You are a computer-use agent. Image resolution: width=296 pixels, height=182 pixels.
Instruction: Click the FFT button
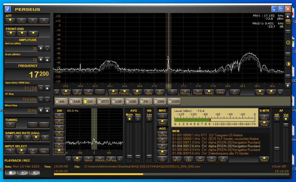pyautogui.click(x=271, y=92)
